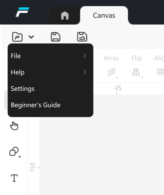The image size is (164, 195).
Task: Select the Shapes tool
Action: click(14, 152)
